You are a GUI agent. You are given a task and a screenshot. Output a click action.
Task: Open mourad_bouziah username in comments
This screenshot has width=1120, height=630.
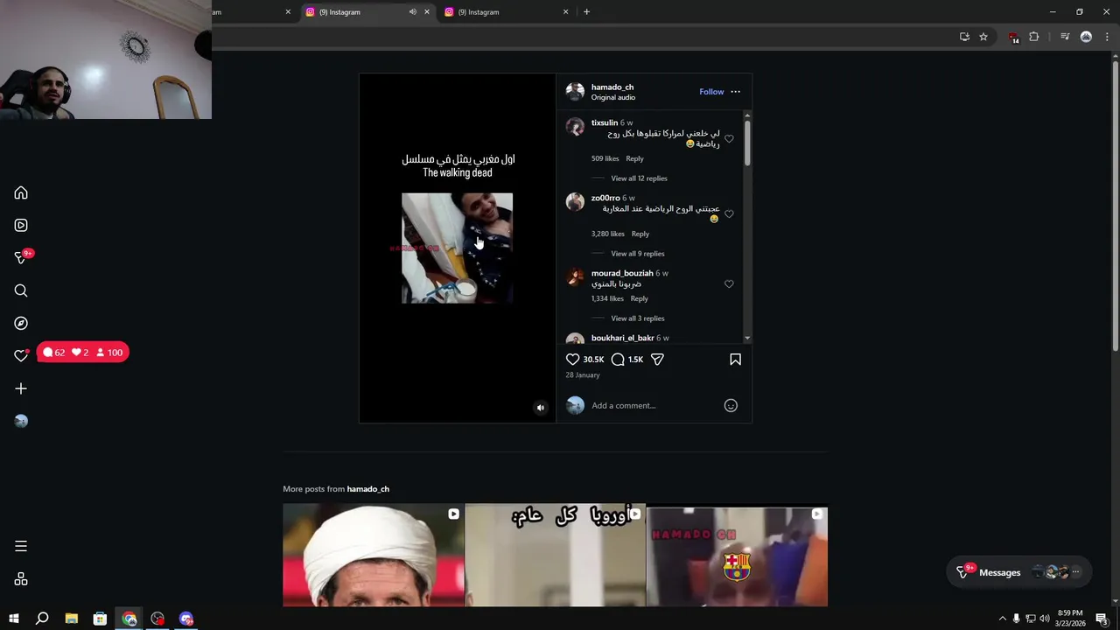coord(622,273)
